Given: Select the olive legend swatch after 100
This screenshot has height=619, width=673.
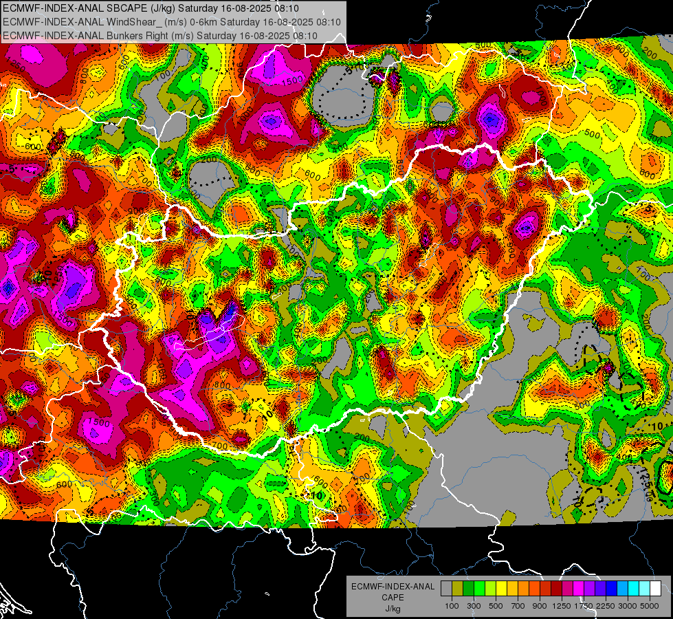Looking at the screenshot, I should click(x=458, y=588).
